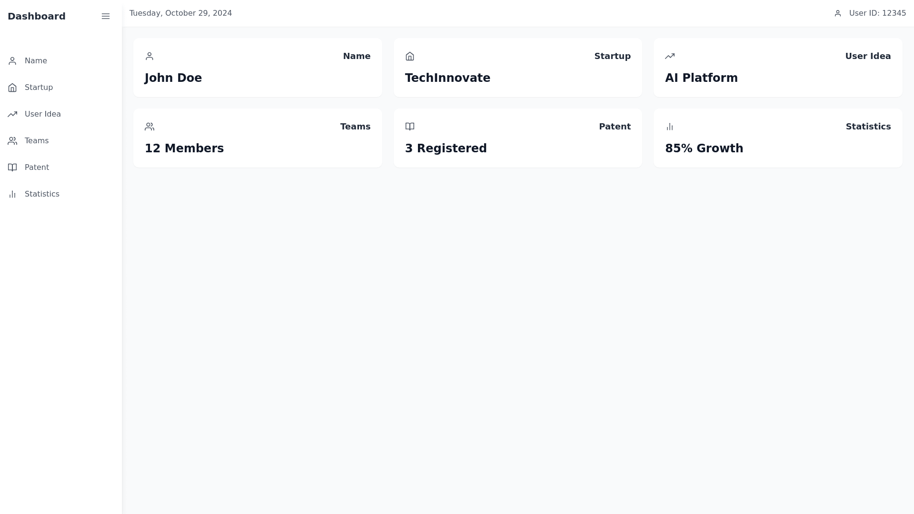Go to User Idea in sidebar

[x=43, y=114]
